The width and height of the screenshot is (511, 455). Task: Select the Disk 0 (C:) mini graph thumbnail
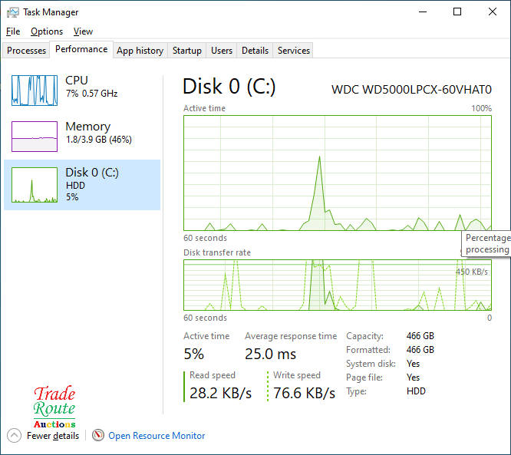point(35,185)
